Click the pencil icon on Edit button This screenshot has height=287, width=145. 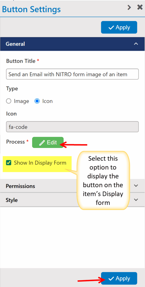(42, 143)
